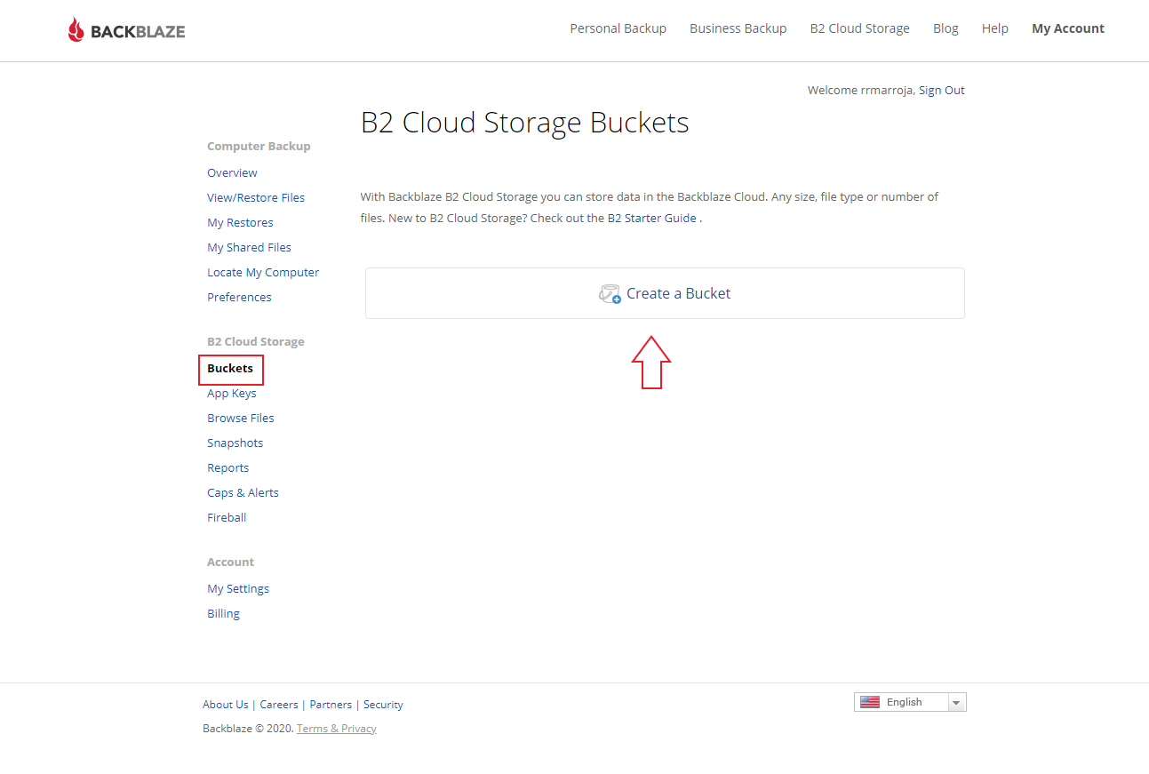Open Business Backup in top navigation

pos(738,28)
